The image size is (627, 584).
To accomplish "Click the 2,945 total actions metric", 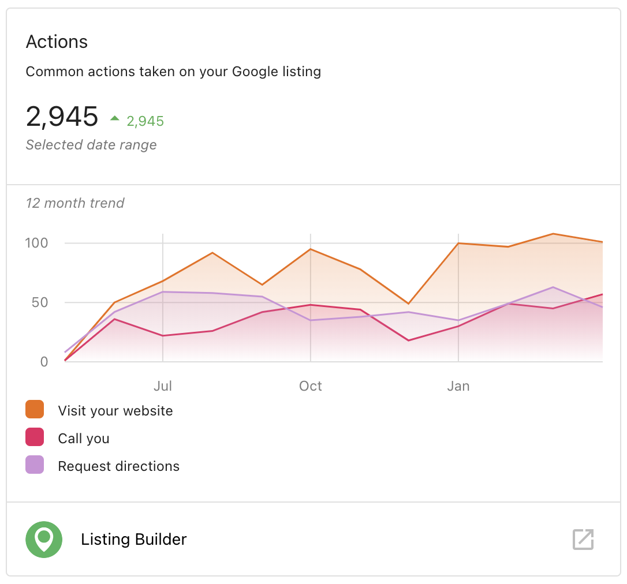I will pyautogui.click(x=62, y=117).
